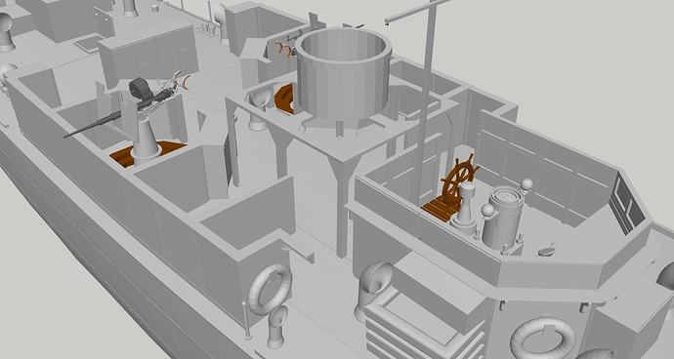Image resolution: width=674 pixels, height=359 pixels.
Task: Pick the binnacle with two compensating spheres
Action: [x=504, y=216]
